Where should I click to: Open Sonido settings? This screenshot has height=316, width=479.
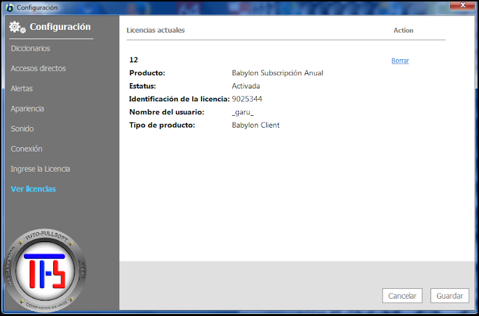pyautogui.click(x=22, y=128)
